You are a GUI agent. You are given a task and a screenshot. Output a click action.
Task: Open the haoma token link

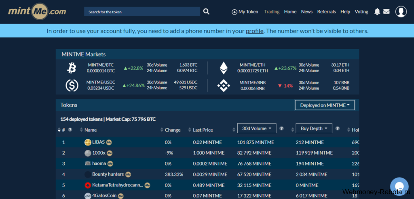99,164
